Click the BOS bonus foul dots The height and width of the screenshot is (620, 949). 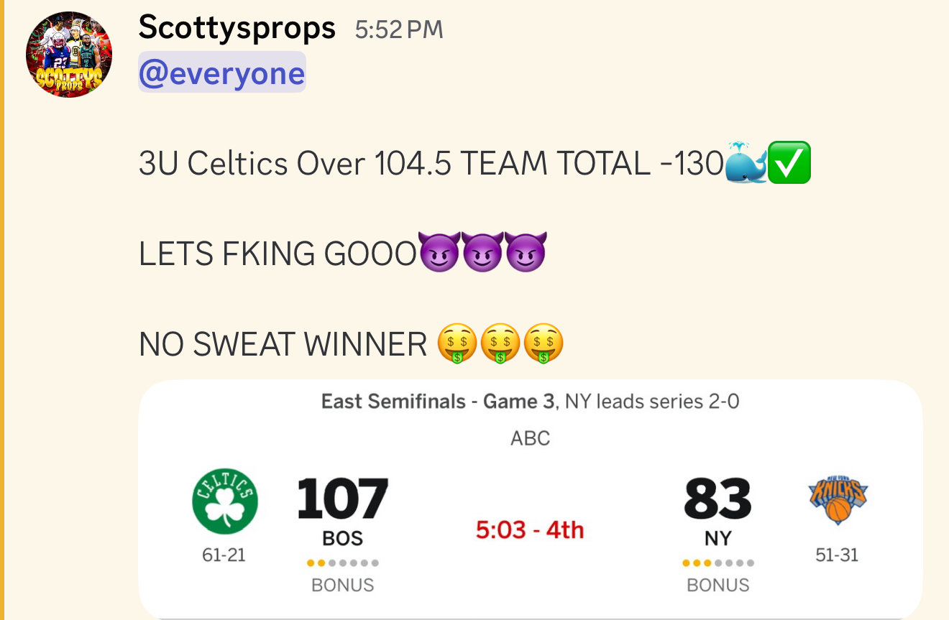[x=343, y=563]
